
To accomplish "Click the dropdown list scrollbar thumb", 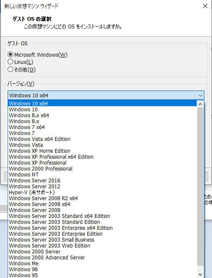I will click(x=200, y=187).
